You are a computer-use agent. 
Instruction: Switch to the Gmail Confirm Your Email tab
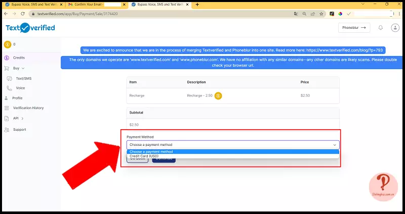point(96,5)
